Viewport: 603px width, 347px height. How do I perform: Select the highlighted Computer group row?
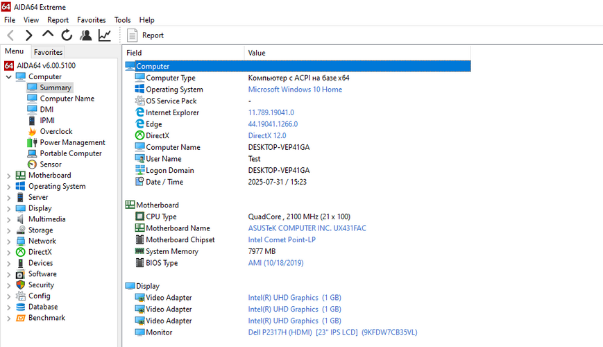click(298, 66)
